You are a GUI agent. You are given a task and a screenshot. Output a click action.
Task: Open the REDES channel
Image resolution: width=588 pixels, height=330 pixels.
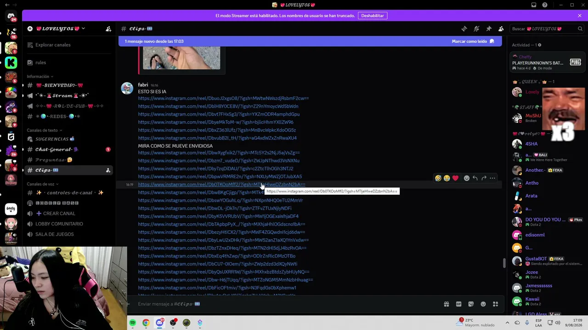point(69,116)
